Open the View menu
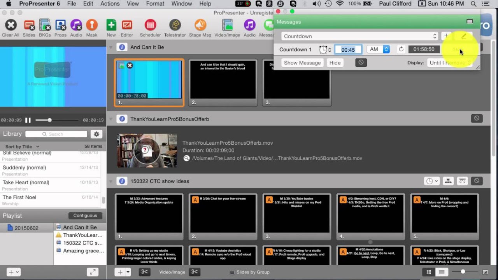 click(133, 4)
